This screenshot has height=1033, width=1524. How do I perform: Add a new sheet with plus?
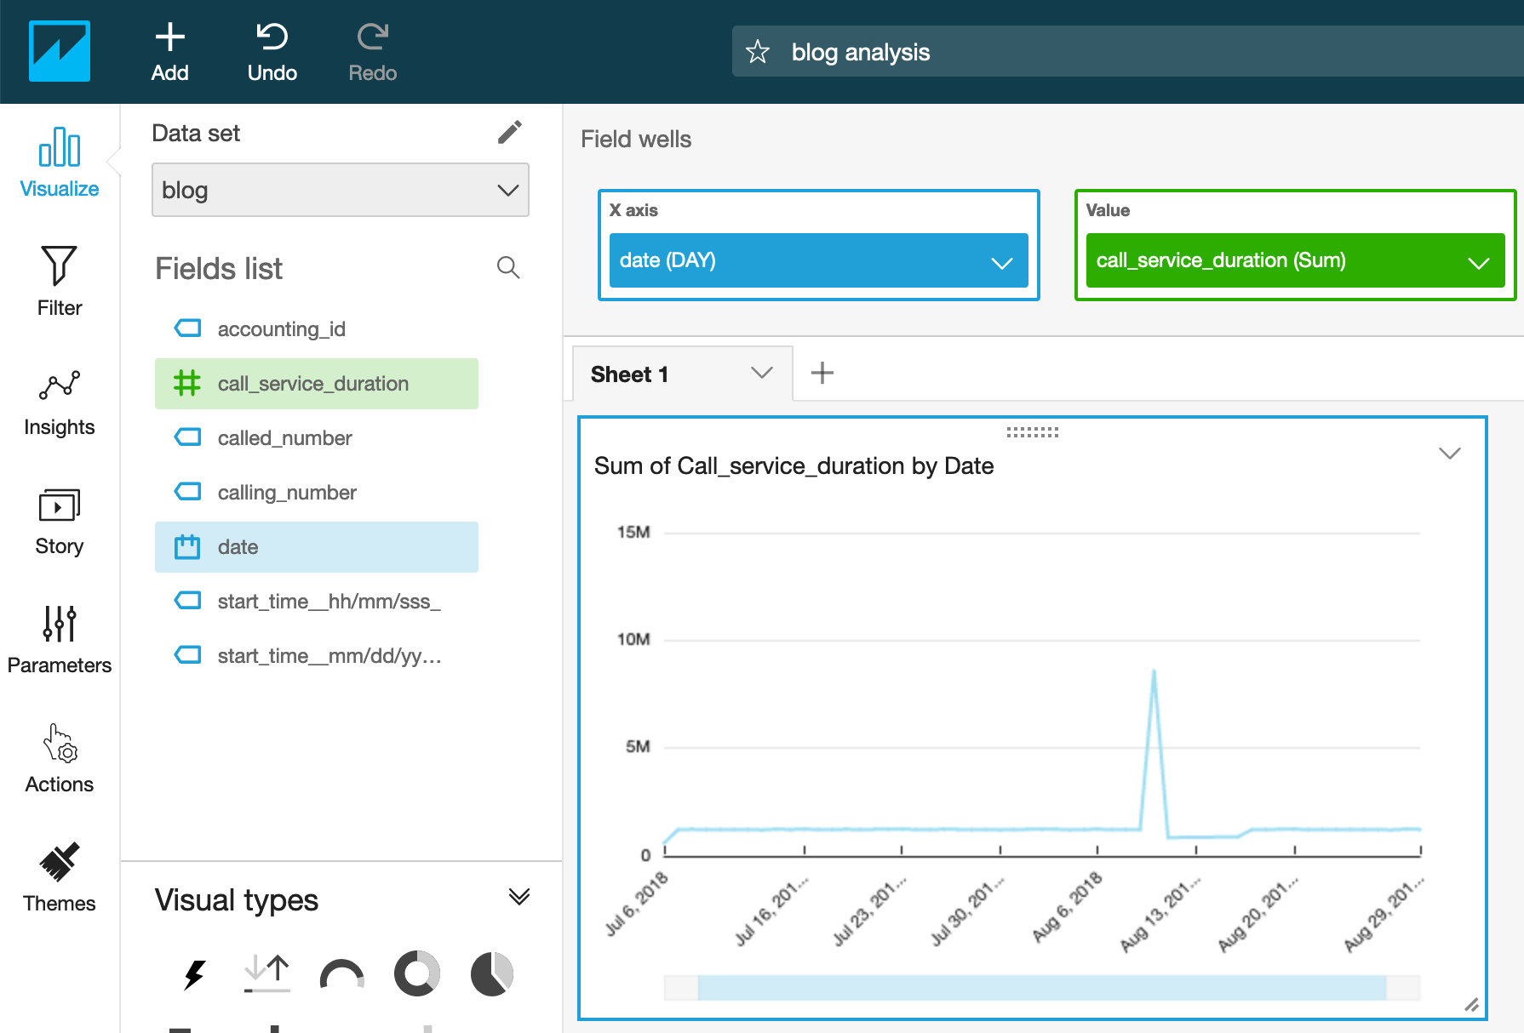pos(822,373)
